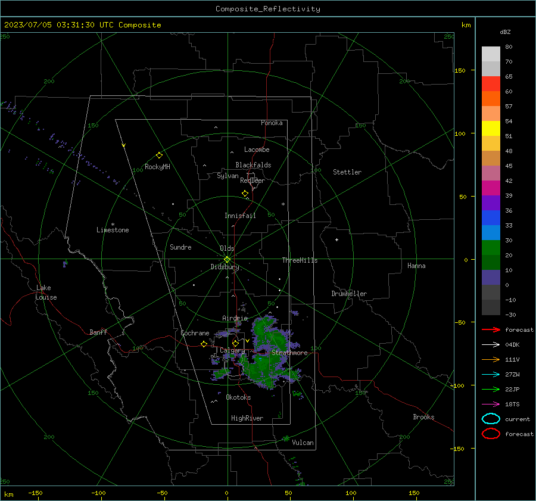Click the 'current' legend text
The image size is (536, 501).
click(518, 419)
